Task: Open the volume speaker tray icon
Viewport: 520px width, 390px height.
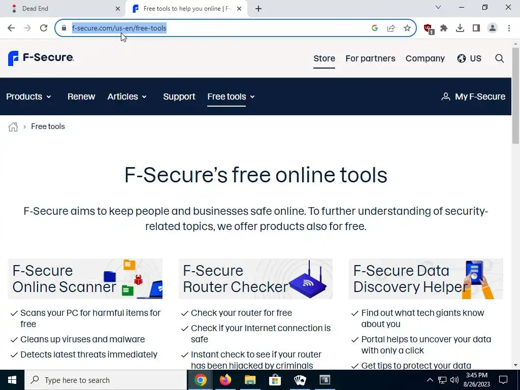Action: tap(454, 380)
